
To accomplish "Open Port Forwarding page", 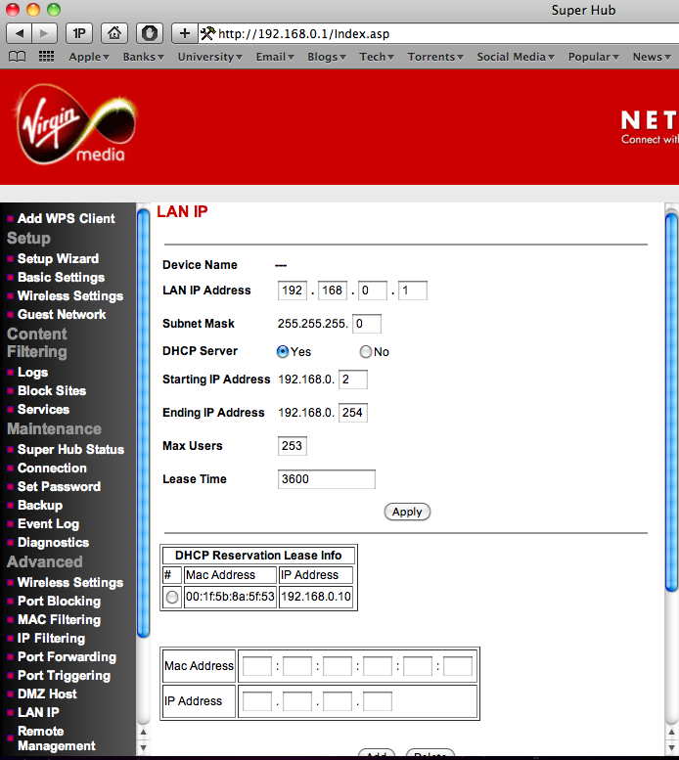I will tap(67, 656).
